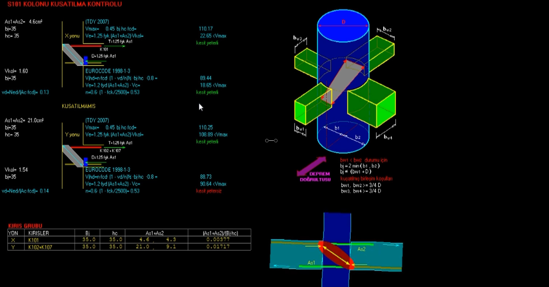Image resolution: width=549 pixels, height=287 pixels.
Task: Select the condition 'bw3, bw4 >= 3/4 D'
Action: pyautogui.click(x=361, y=191)
